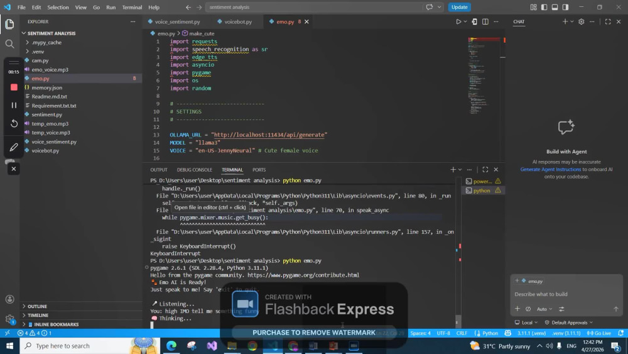Click the editor minimap
The image size is (628, 354).
tap(484, 76)
